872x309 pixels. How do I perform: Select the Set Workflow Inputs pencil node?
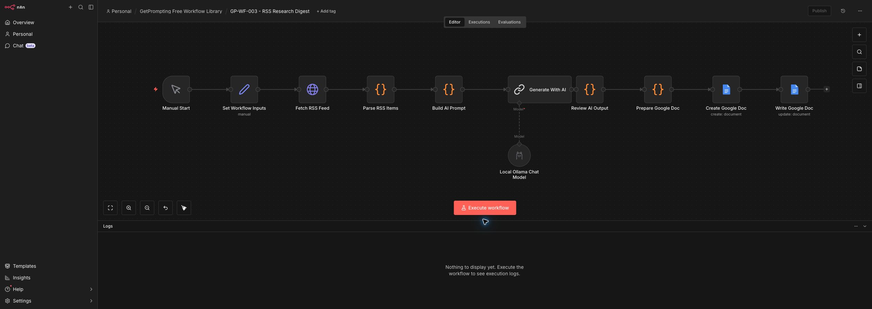(x=244, y=90)
